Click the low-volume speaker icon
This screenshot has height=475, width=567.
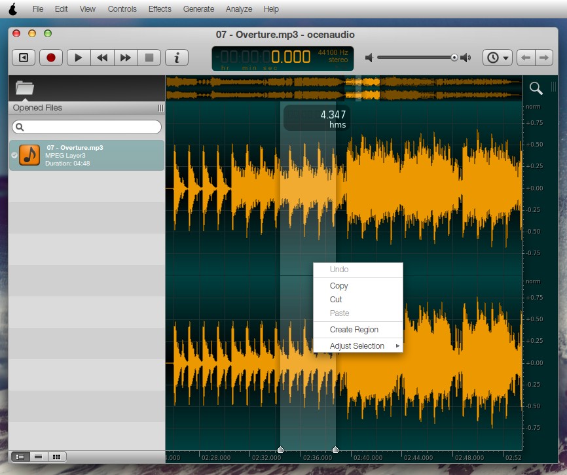tap(369, 58)
